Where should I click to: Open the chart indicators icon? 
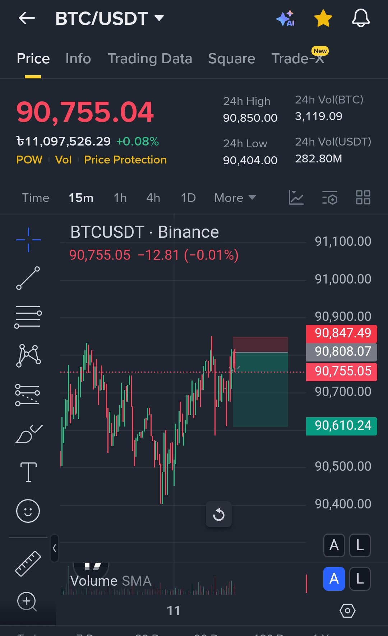point(296,198)
